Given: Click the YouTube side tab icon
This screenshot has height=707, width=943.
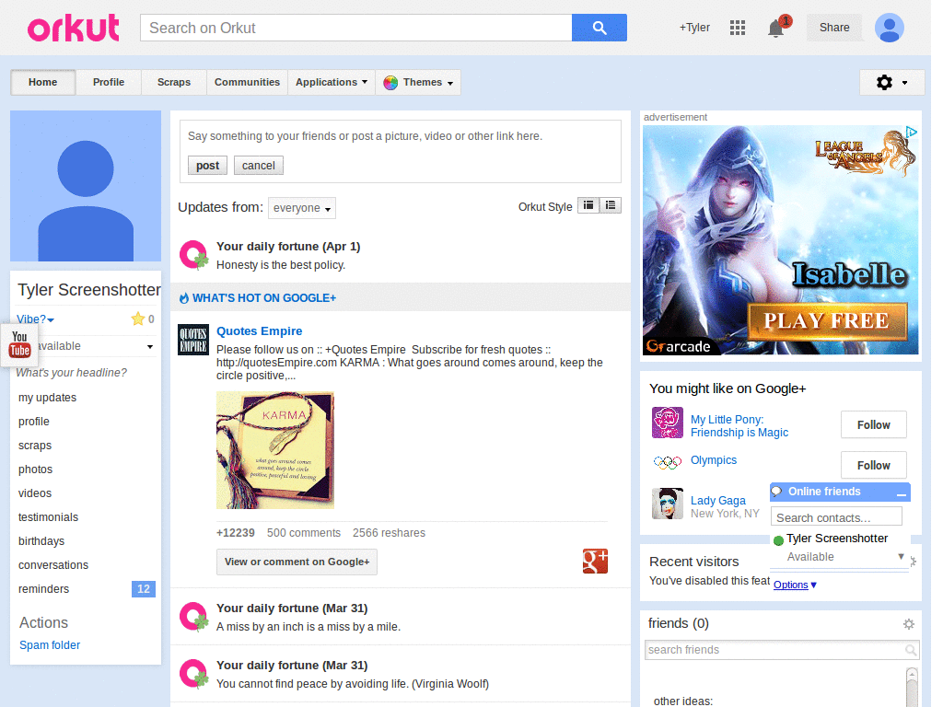Looking at the screenshot, I should click(x=19, y=344).
